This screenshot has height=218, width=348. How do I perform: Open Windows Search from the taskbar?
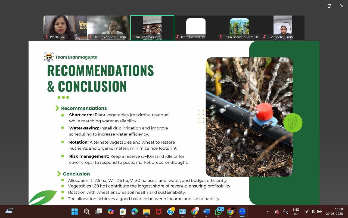(87, 211)
